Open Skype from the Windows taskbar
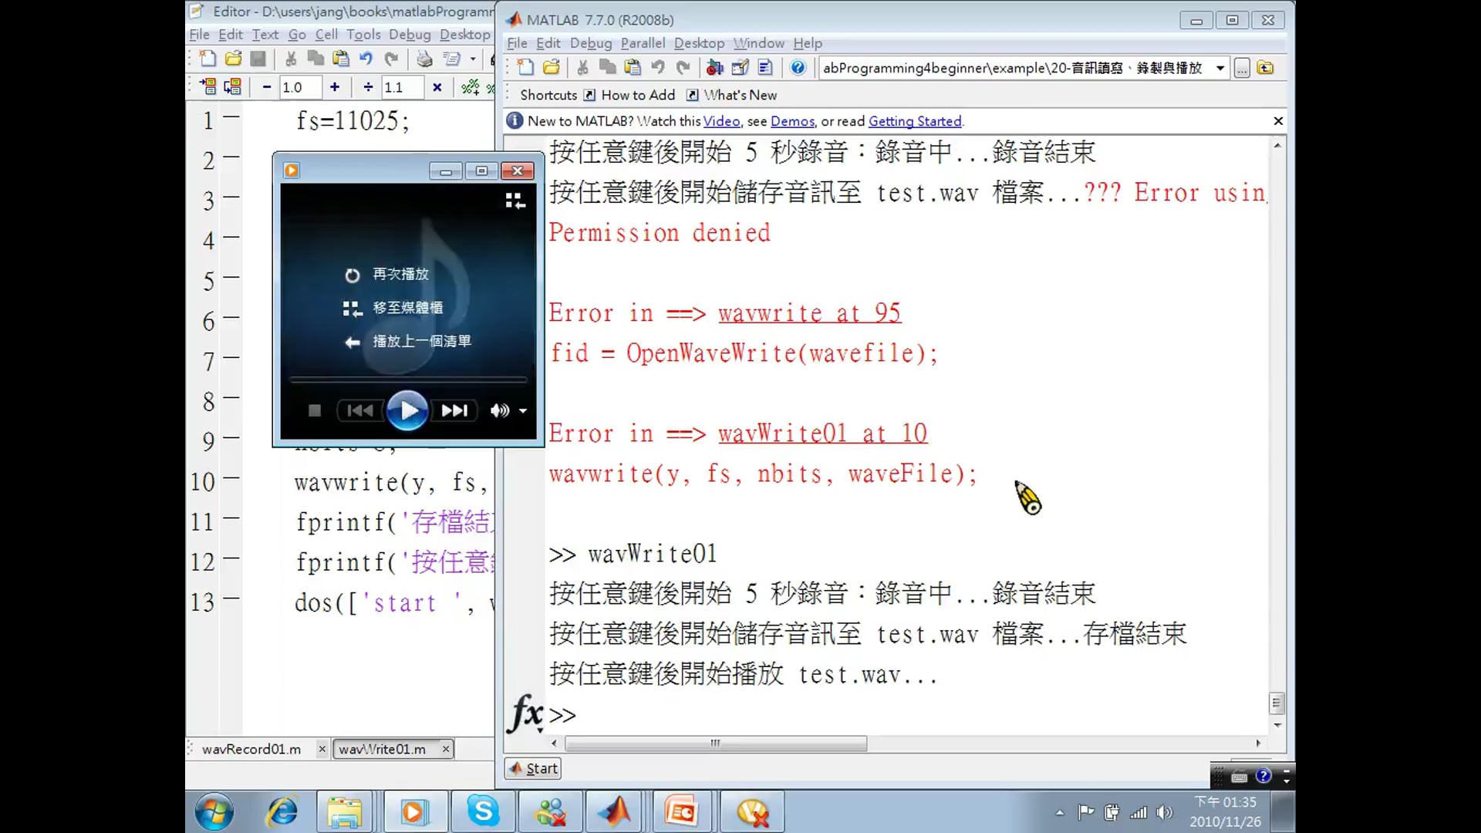Image resolution: width=1481 pixels, height=833 pixels. [483, 811]
